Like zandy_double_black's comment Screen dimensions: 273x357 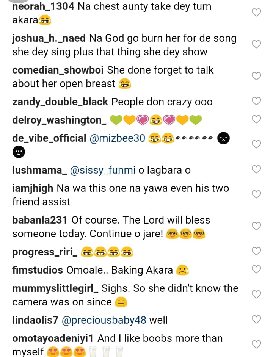click(257, 101)
